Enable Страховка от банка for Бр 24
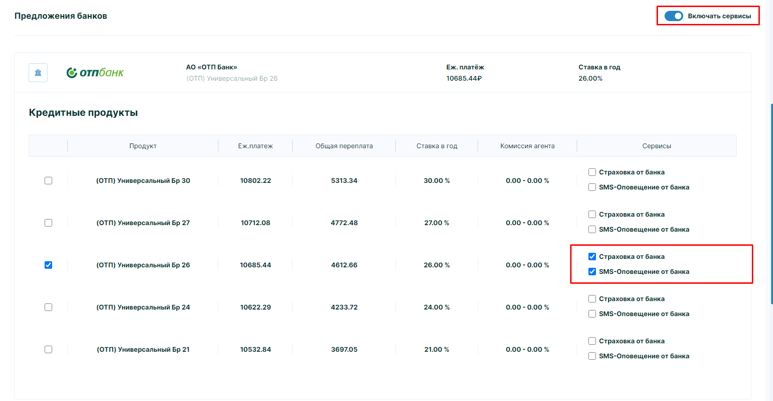 592,299
